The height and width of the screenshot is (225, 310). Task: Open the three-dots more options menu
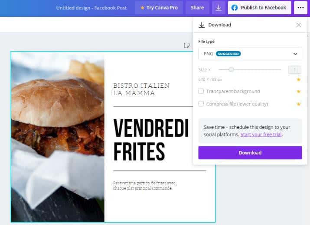pos(300,8)
